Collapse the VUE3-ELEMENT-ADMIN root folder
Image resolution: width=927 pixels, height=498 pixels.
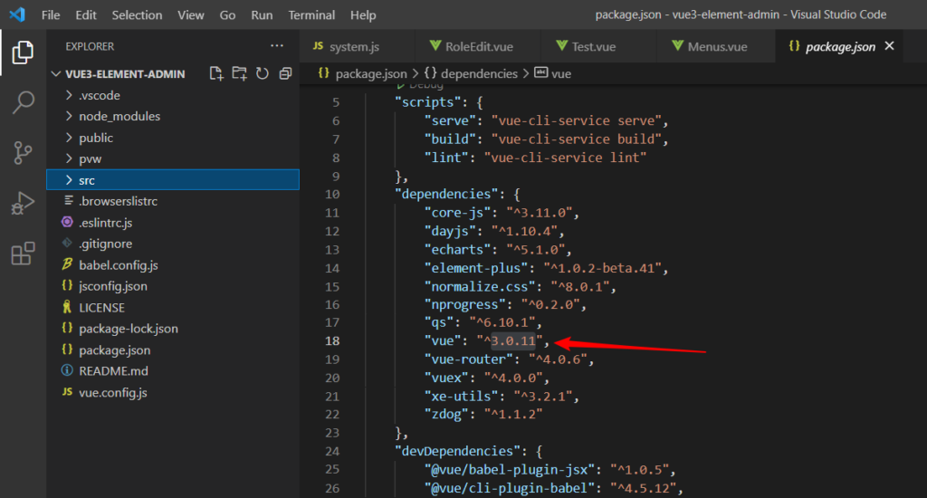pyautogui.click(x=119, y=74)
